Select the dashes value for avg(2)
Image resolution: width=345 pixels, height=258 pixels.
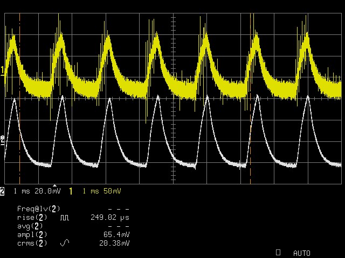click(119, 226)
